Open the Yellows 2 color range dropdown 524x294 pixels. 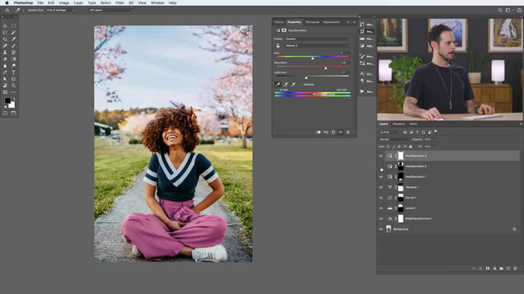pos(318,46)
